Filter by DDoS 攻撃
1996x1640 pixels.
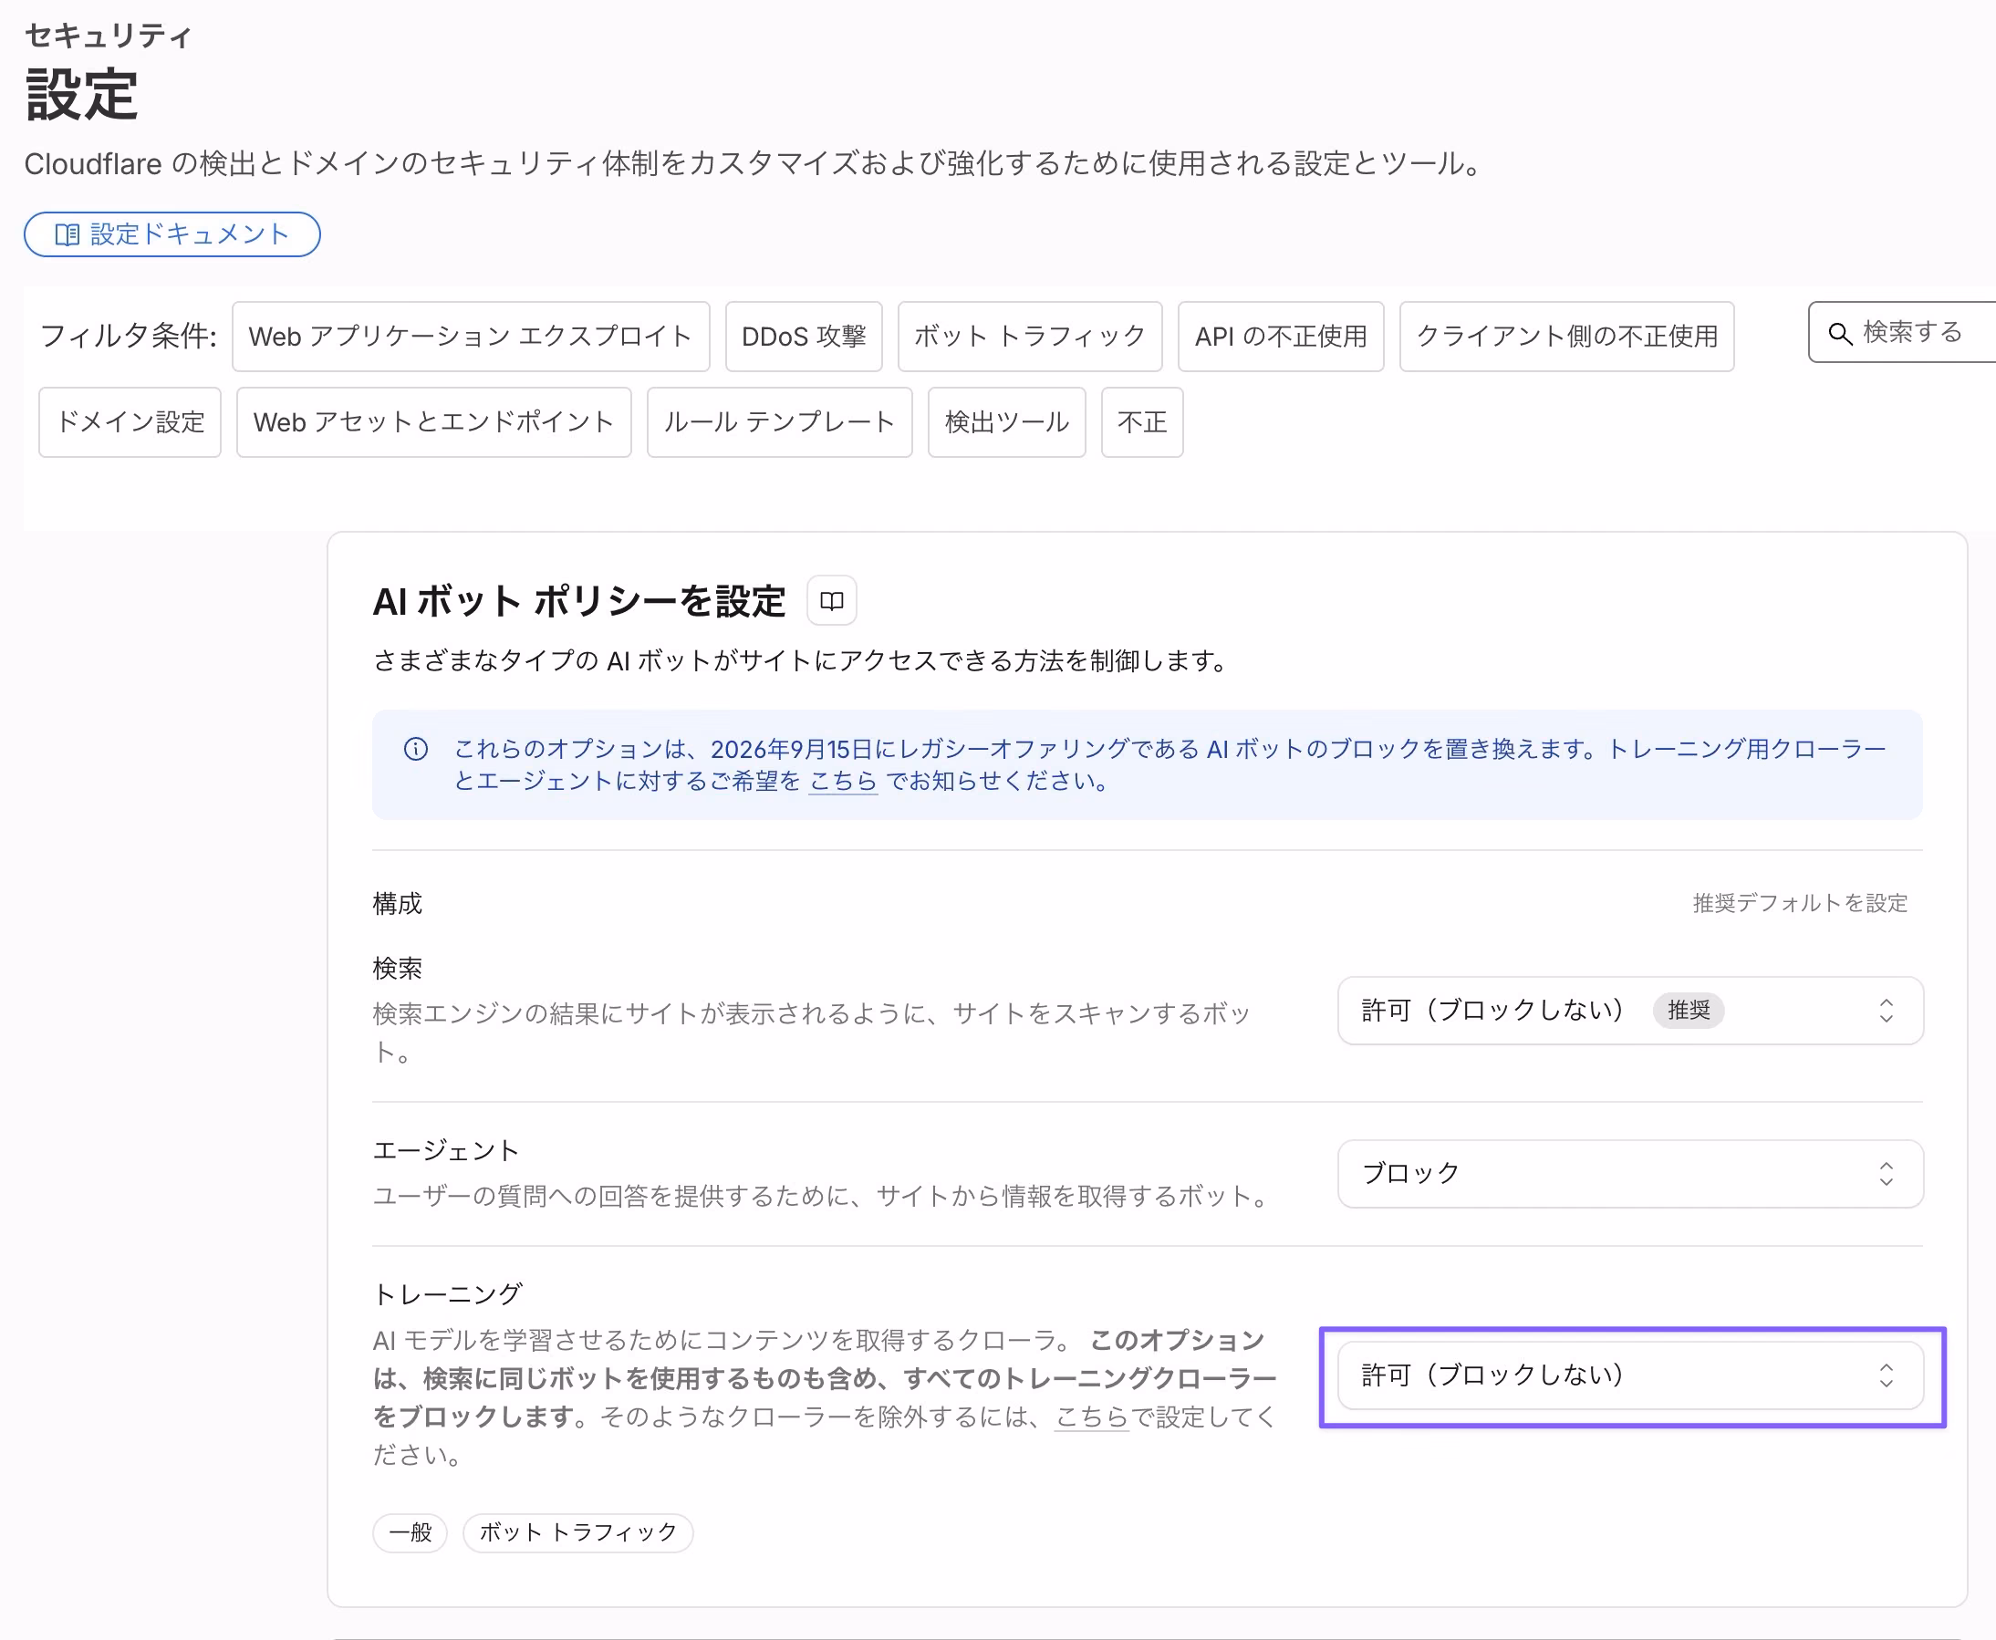click(x=804, y=337)
